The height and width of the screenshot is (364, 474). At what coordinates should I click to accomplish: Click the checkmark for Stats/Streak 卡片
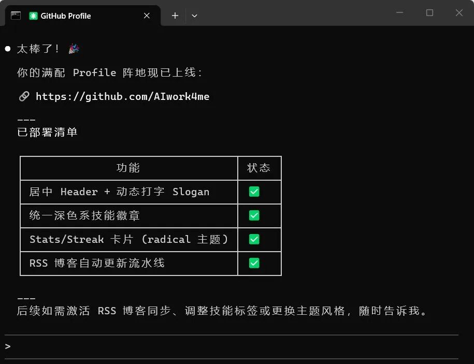click(254, 239)
